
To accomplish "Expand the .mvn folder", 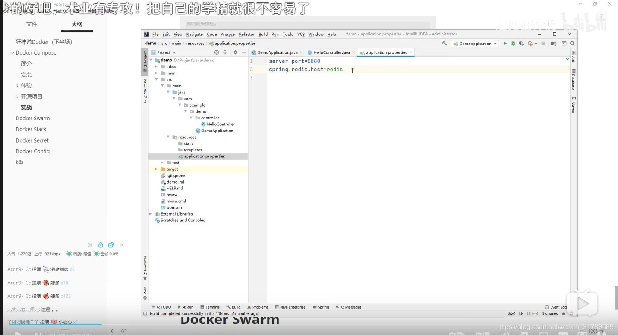I will pos(156,73).
